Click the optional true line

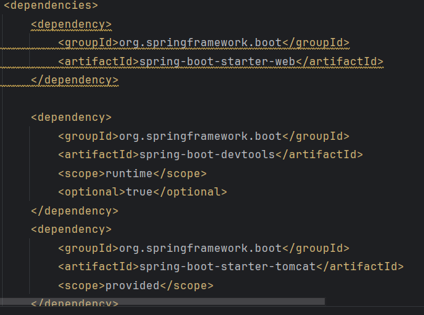[143, 192]
